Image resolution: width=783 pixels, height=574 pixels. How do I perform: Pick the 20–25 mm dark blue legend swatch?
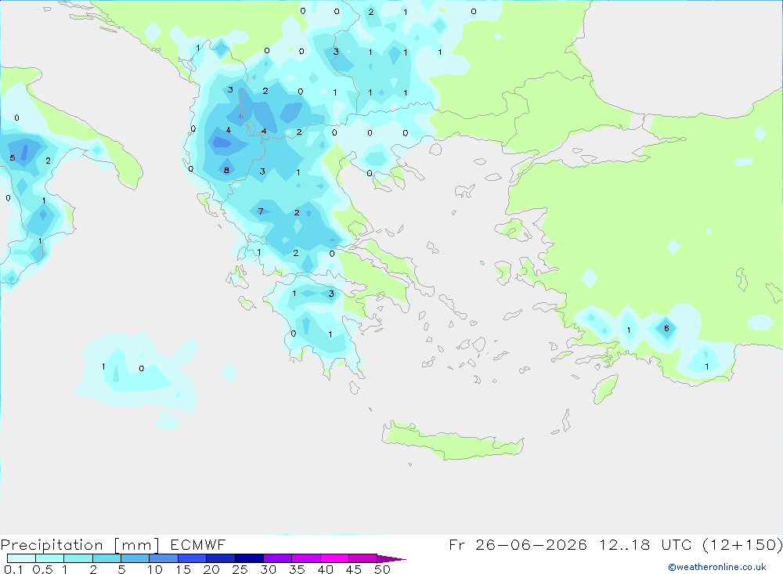point(221,558)
